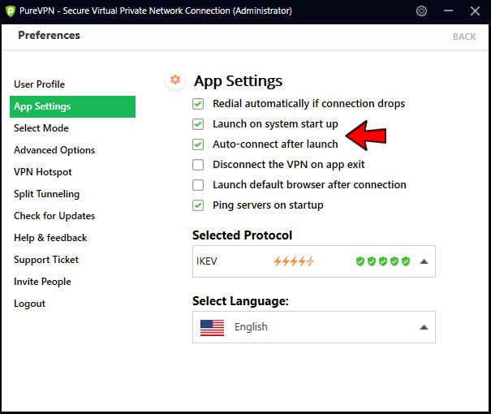Click Logout in the sidebar
Viewport: 491px width, 414px height.
point(30,304)
